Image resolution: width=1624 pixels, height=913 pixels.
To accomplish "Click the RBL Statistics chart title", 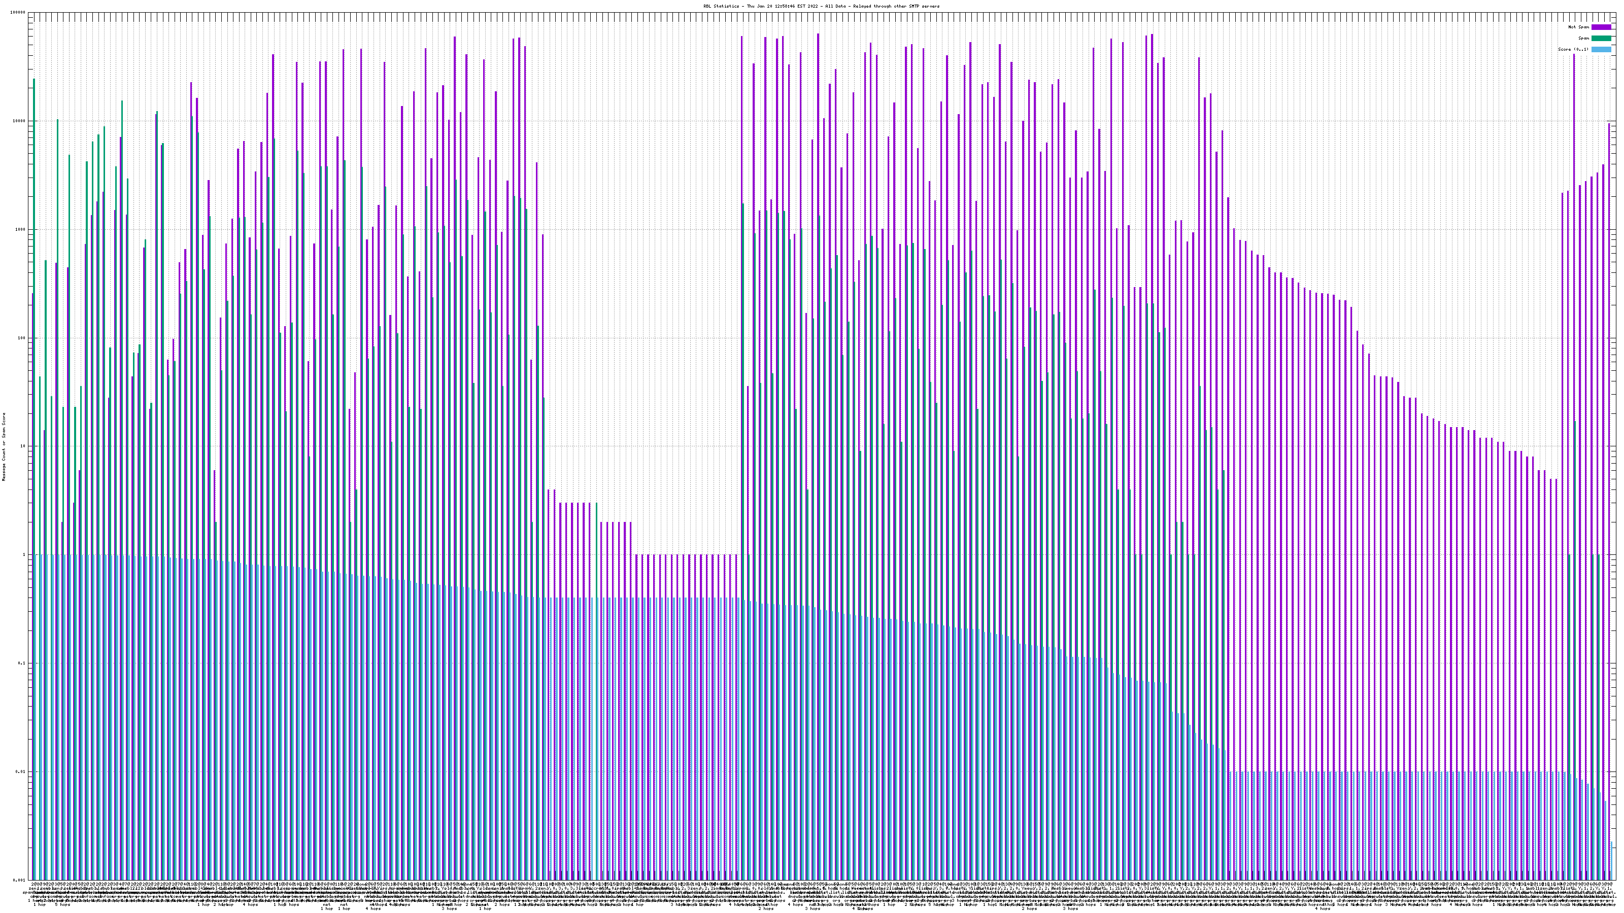I will [x=821, y=6].
